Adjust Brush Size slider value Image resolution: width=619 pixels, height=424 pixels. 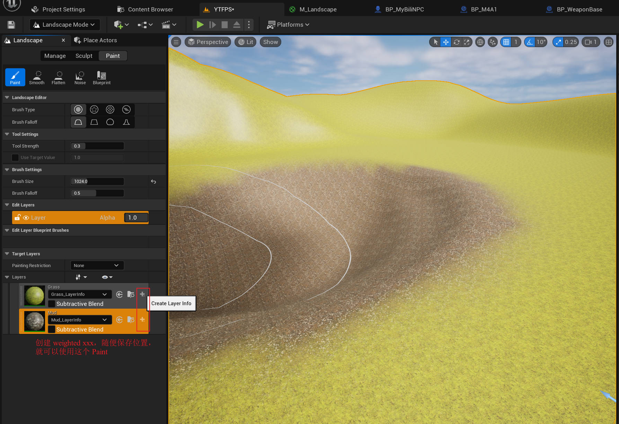(x=97, y=182)
